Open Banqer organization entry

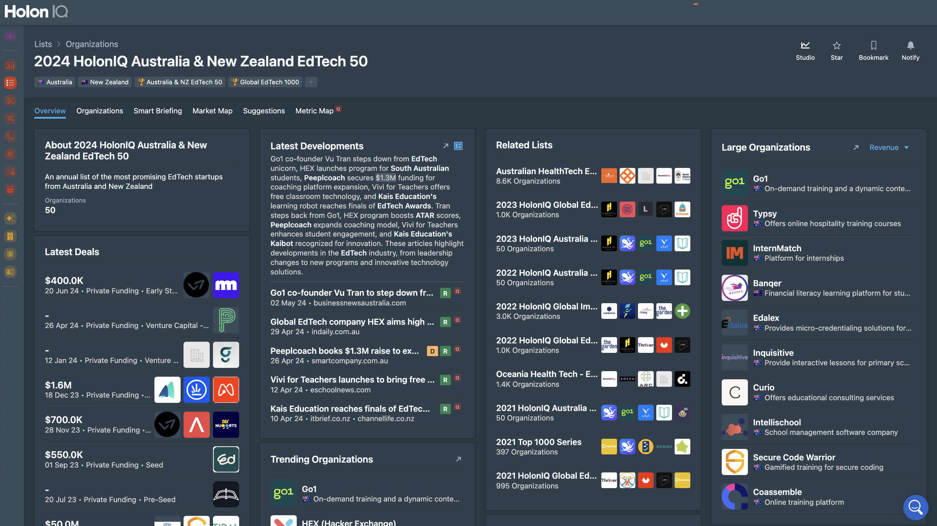(819, 288)
